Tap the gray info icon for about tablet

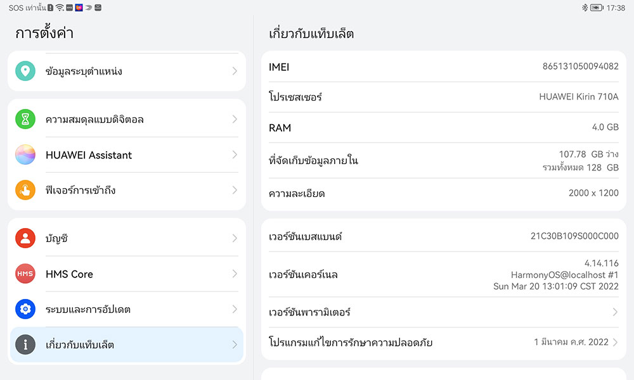[x=25, y=345]
